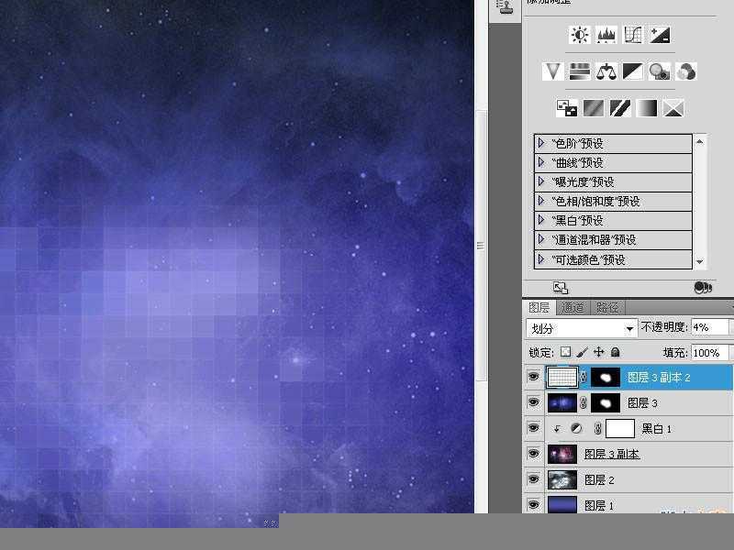Select the 图层 2 layer thumbnail
The height and width of the screenshot is (550, 734).
pos(562,479)
